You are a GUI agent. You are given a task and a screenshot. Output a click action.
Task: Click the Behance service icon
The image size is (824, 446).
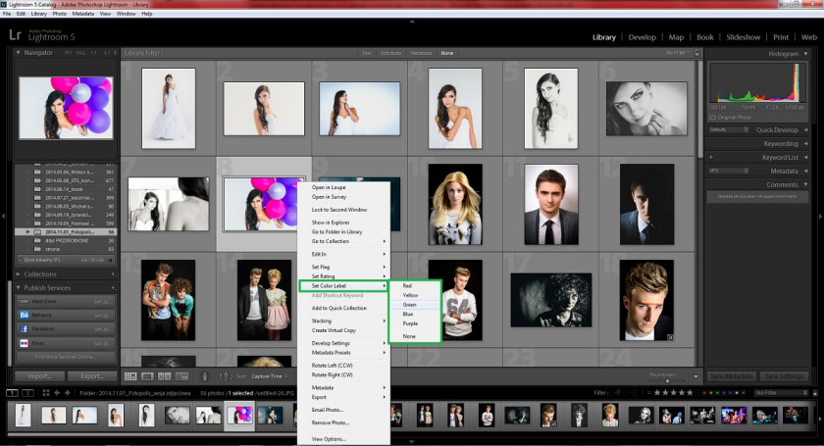point(25,316)
